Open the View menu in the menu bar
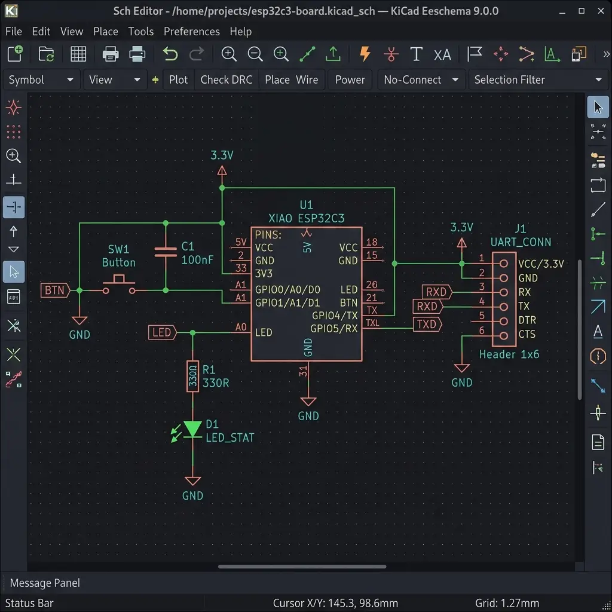This screenshot has width=612, height=612. [72, 31]
